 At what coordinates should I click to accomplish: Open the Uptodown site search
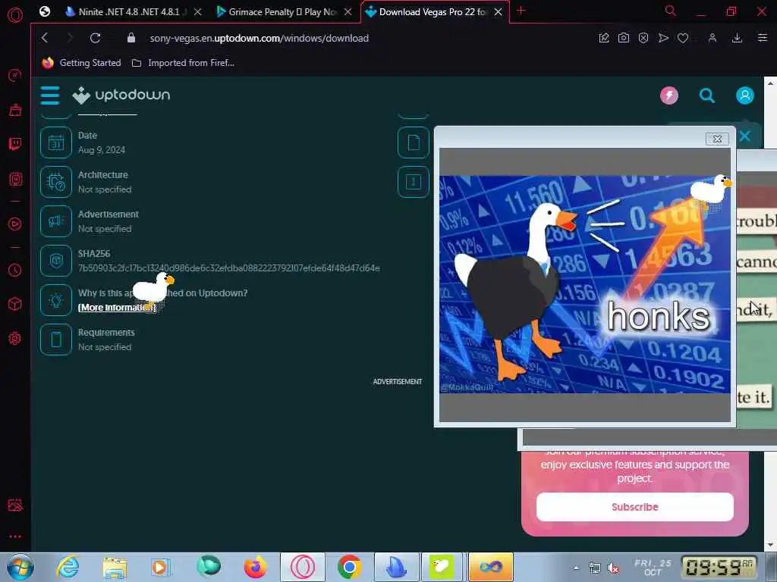click(706, 95)
